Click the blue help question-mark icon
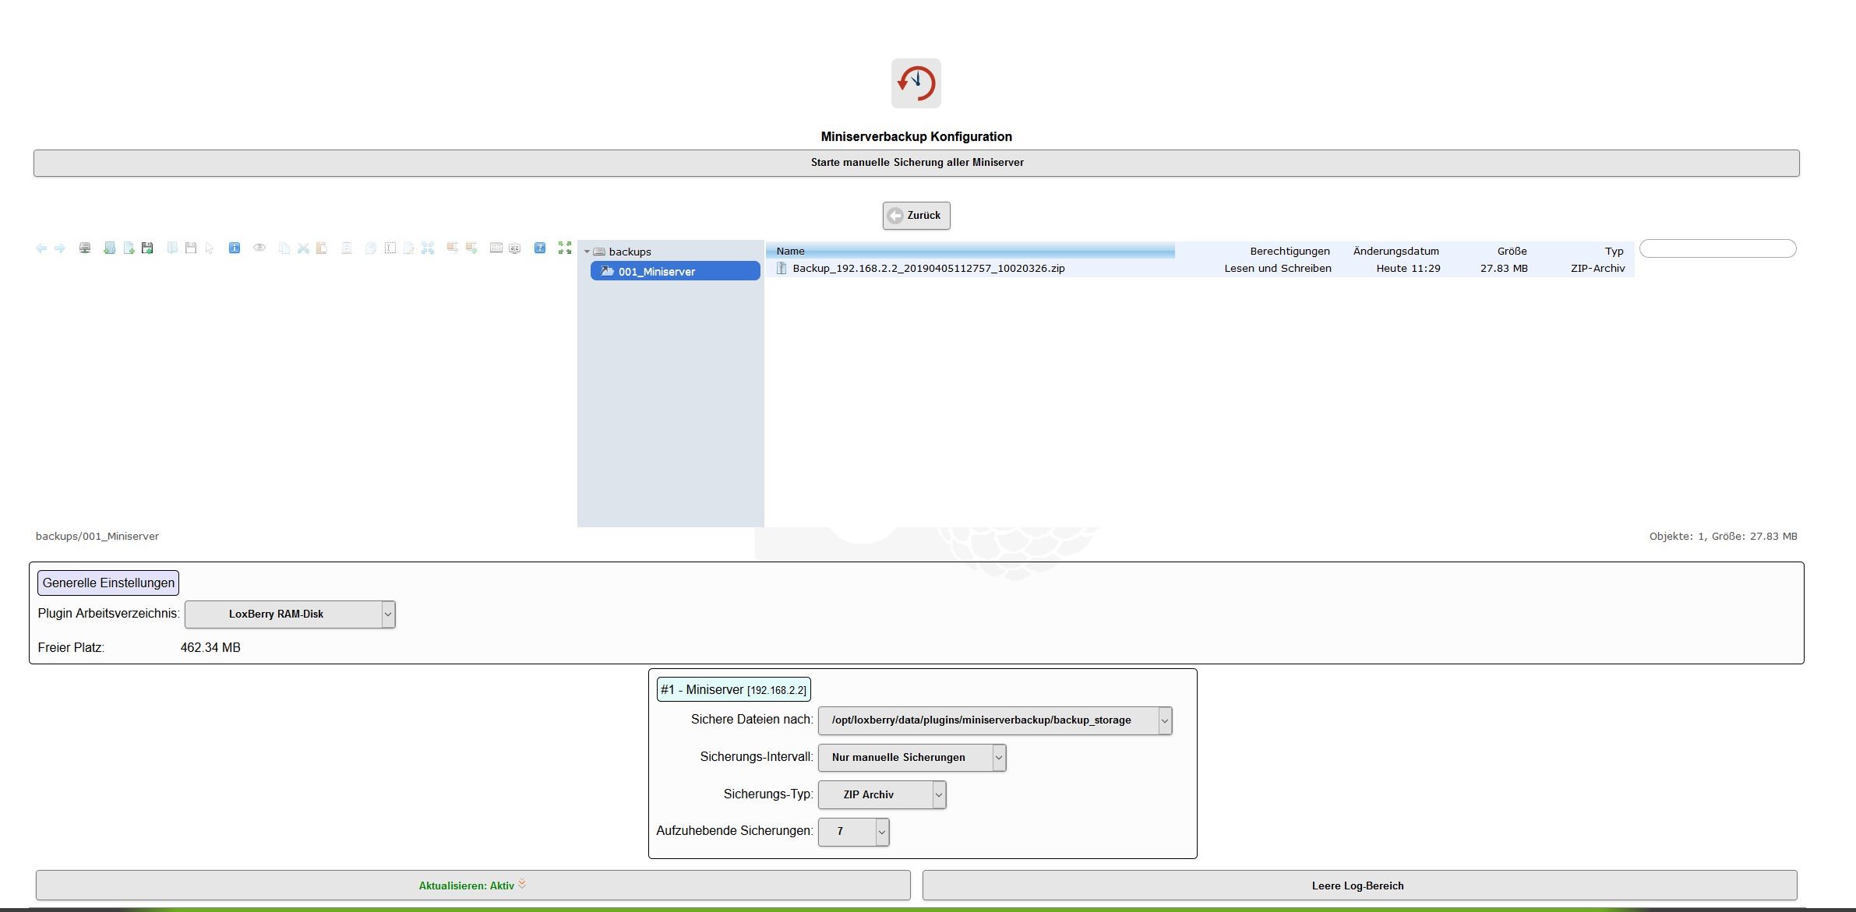The image size is (1856, 912). coord(540,248)
